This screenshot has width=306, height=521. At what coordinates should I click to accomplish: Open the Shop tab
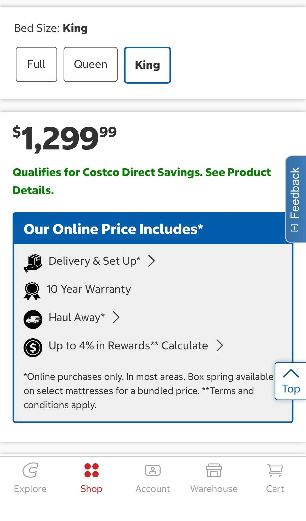point(91,477)
